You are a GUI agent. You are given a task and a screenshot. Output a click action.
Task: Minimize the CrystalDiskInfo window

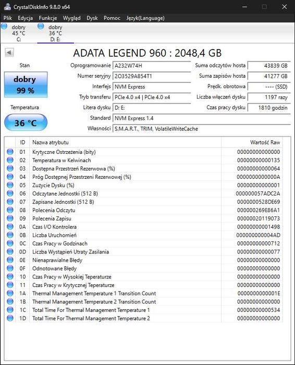pyautogui.click(x=245, y=7)
